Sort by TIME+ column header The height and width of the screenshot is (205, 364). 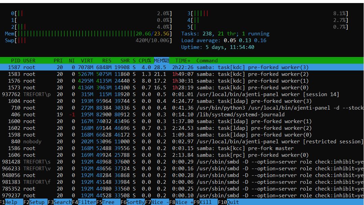[182, 61]
